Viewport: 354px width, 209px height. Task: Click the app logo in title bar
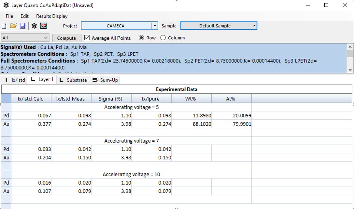point(6,5)
